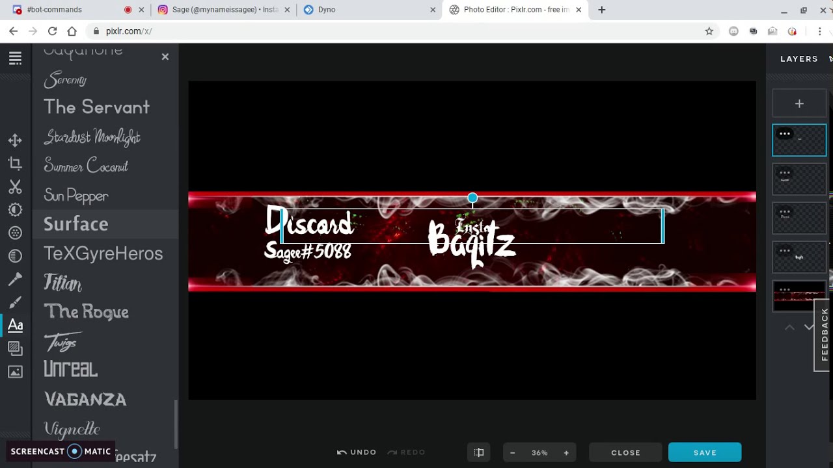Open options menu of top selected layer
This screenshot has width=833, height=468.
(x=785, y=134)
